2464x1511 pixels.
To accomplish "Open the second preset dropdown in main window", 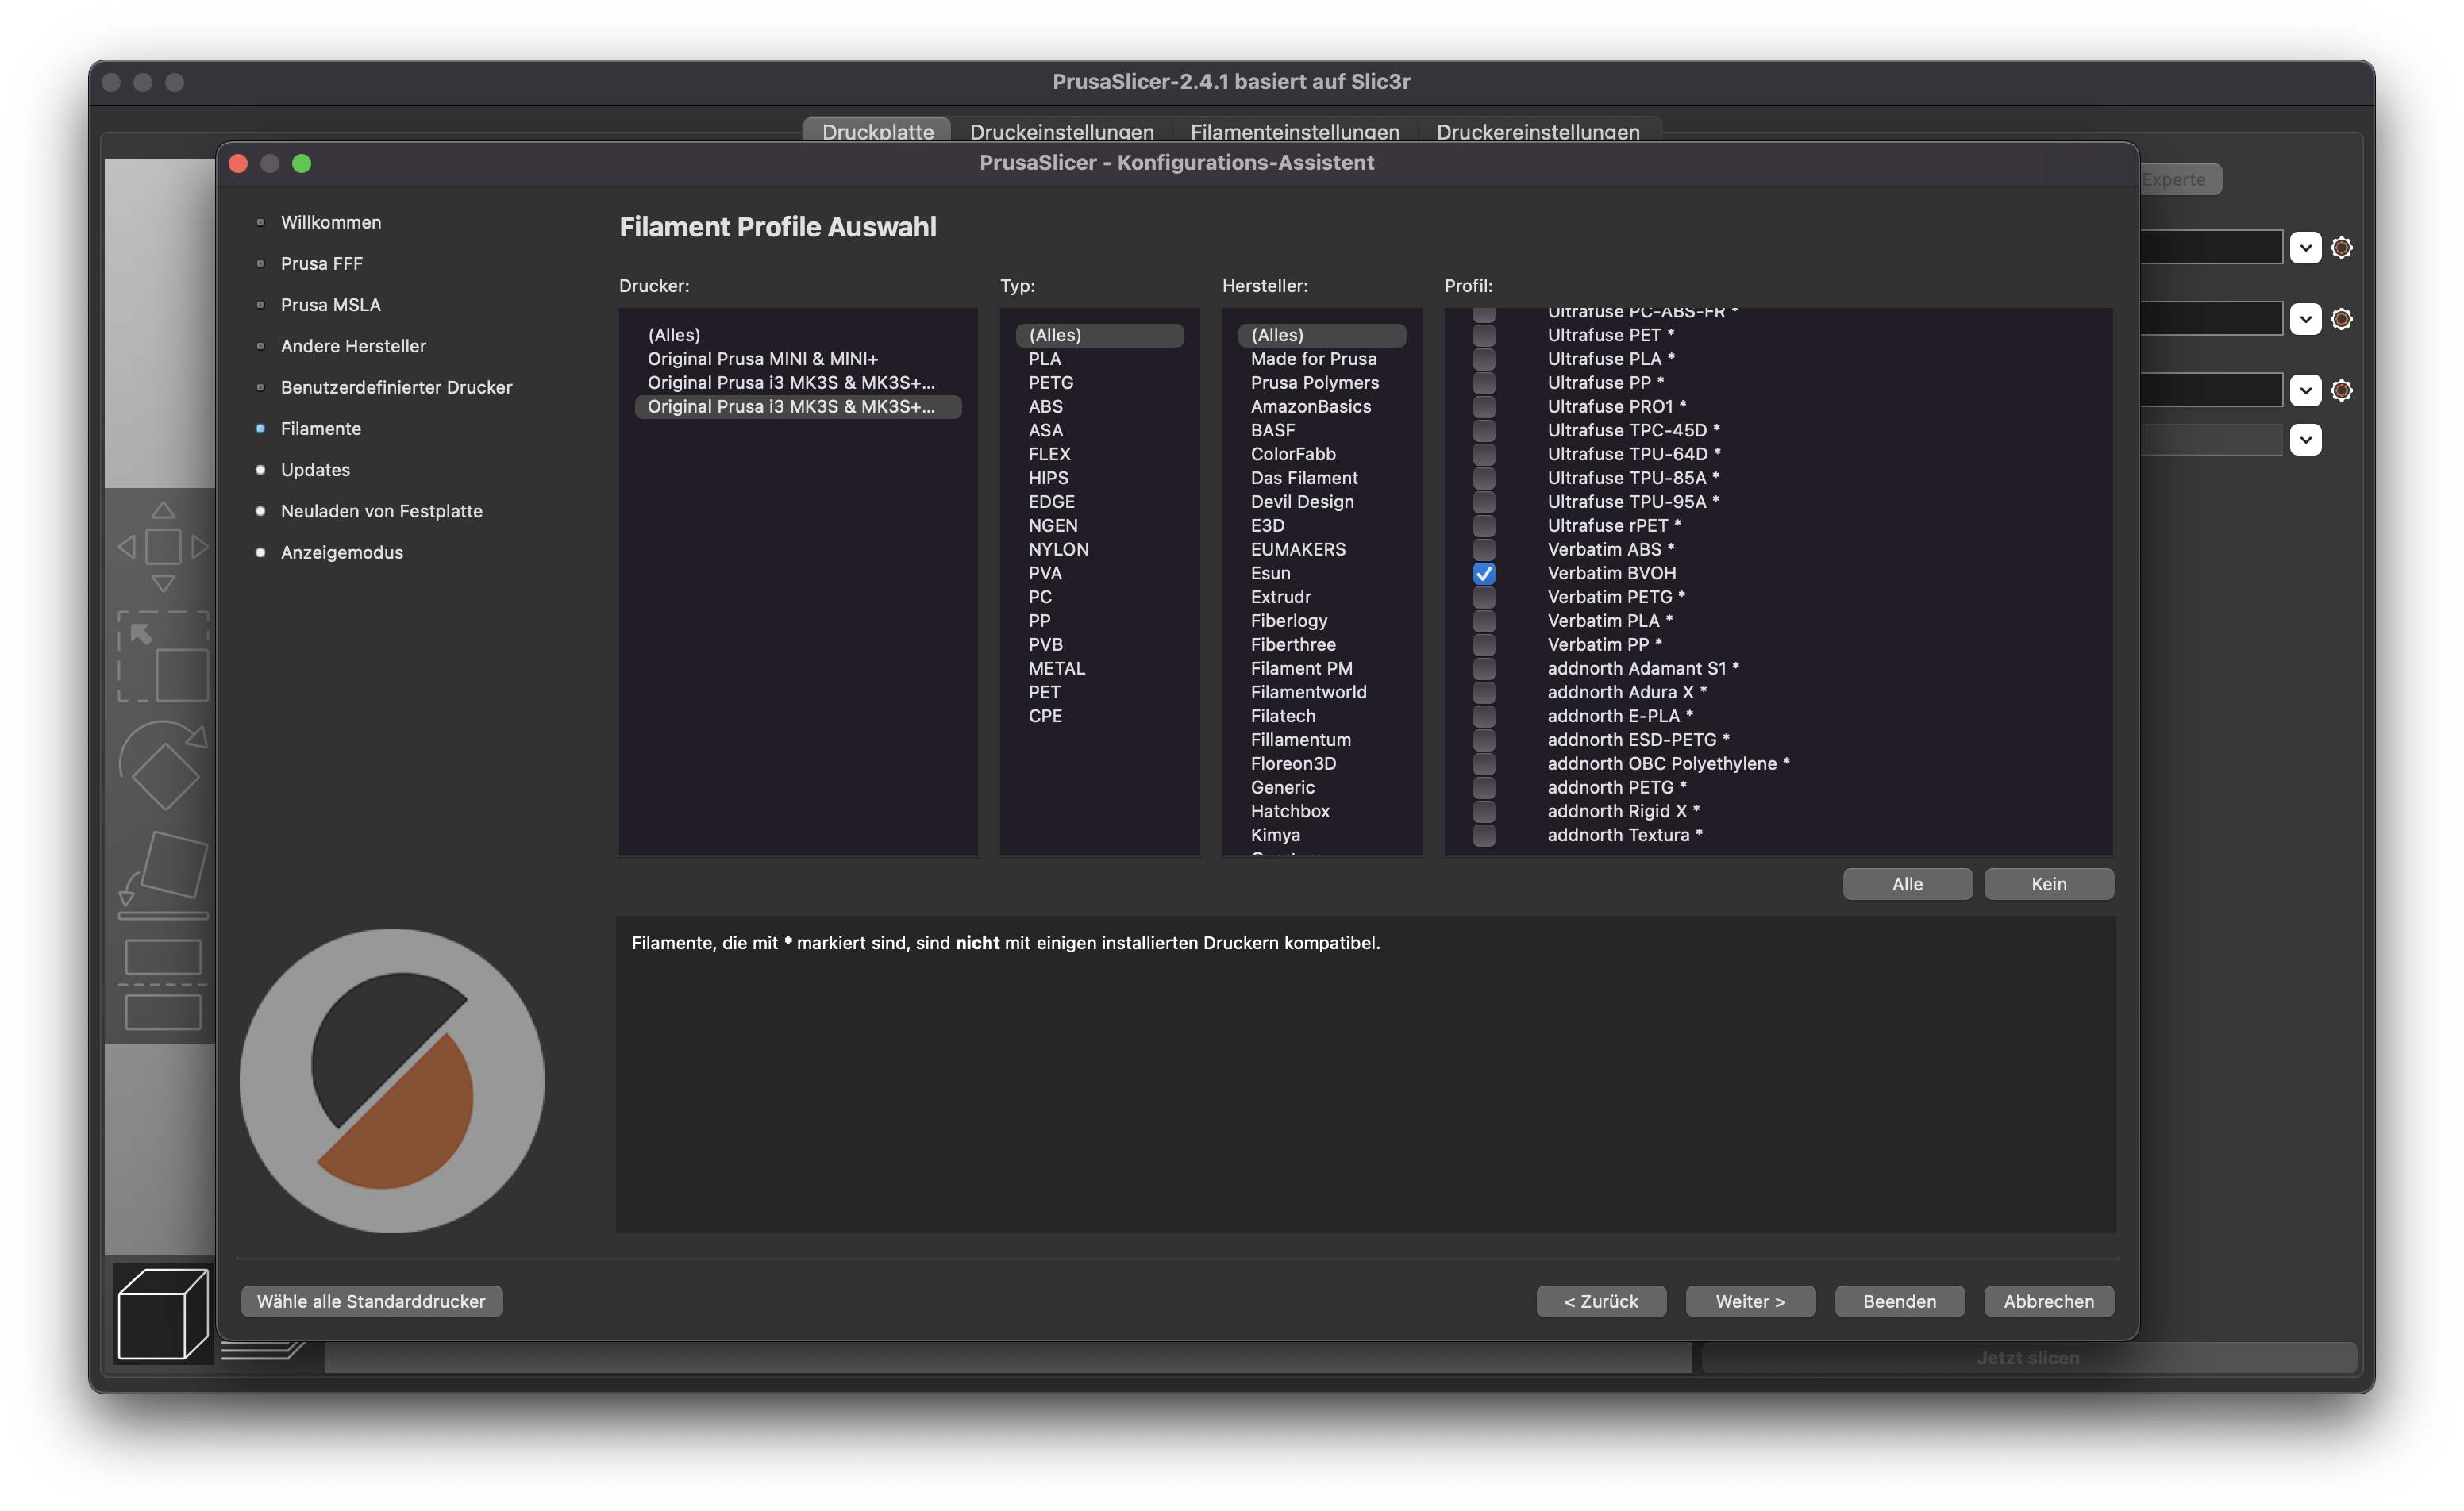I will tap(2305, 319).
